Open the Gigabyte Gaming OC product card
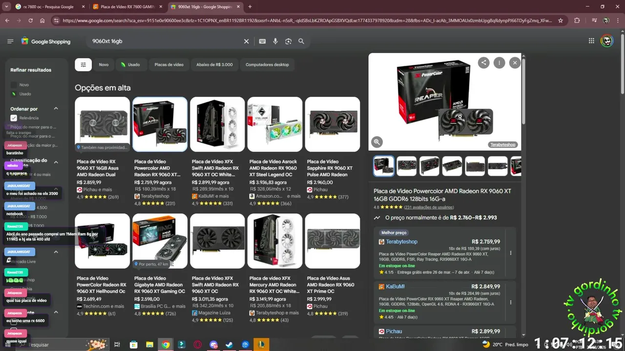The width and height of the screenshot is (625, 351). [x=160, y=266]
